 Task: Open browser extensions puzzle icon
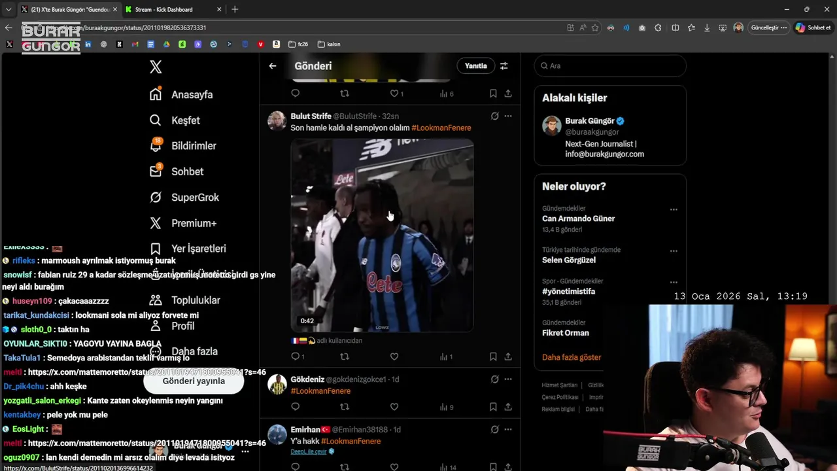click(658, 27)
